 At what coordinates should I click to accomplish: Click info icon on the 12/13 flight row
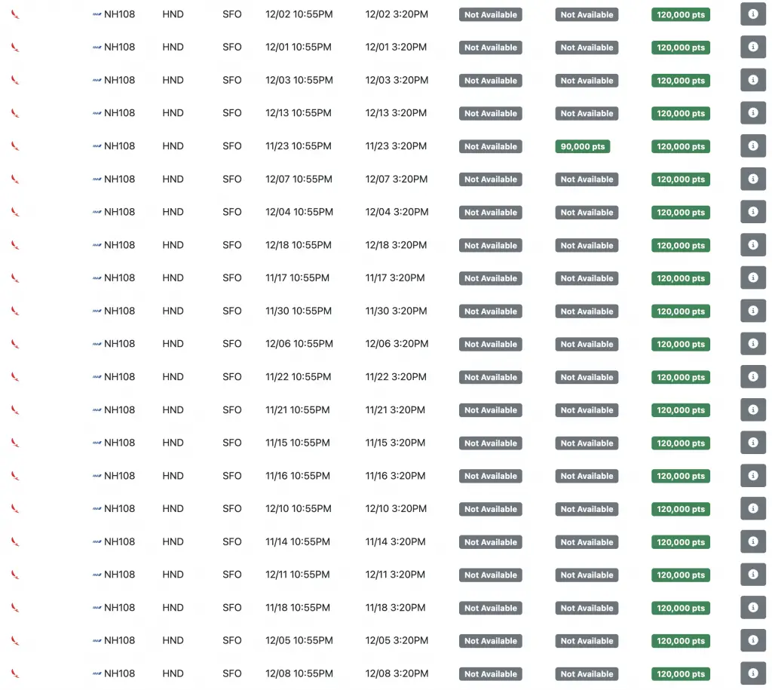pyautogui.click(x=753, y=113)
